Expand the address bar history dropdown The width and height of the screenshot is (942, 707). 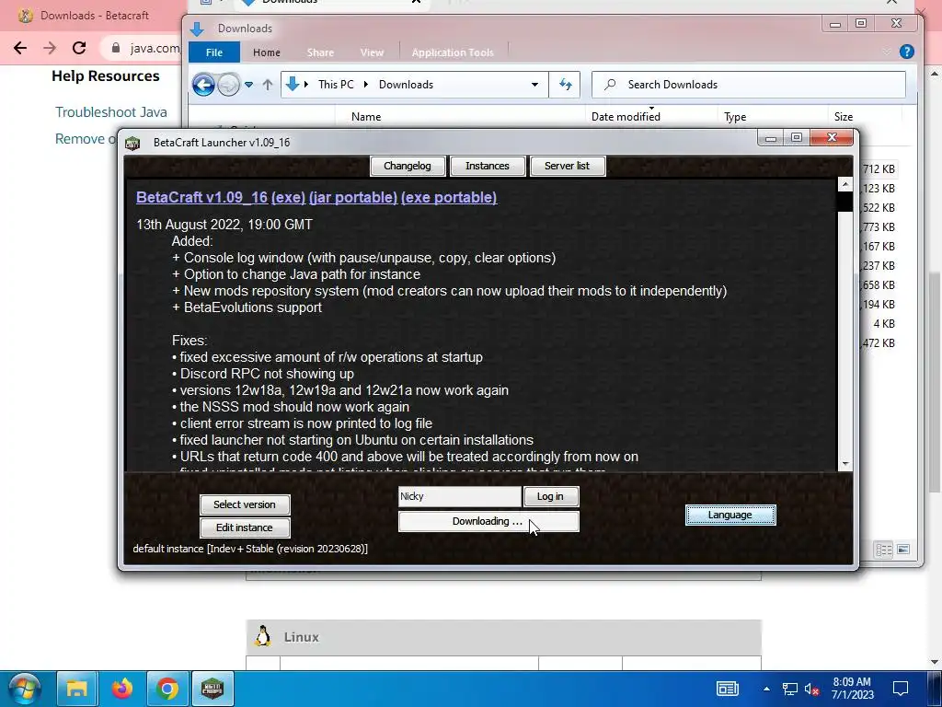point(534,85)
